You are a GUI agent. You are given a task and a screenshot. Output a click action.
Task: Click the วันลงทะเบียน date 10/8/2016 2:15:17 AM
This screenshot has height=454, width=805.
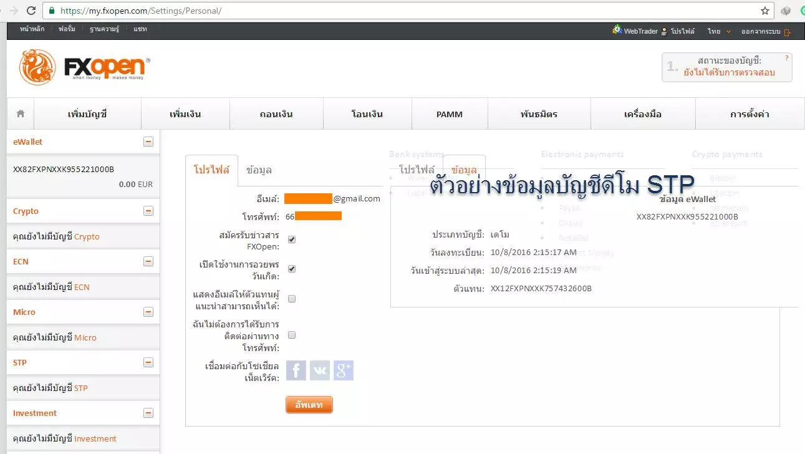[x=534, y=253]
